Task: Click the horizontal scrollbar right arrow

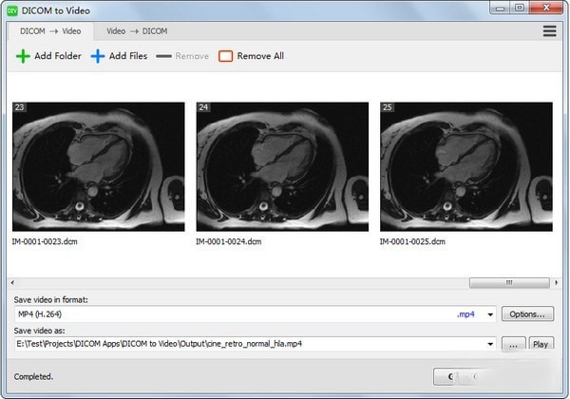Action: click(x=556, y=282)
